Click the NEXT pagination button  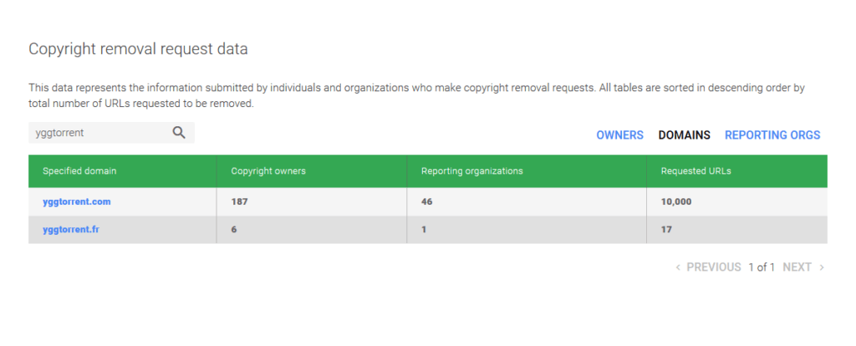pyautogui.click(x=797, y=267)
